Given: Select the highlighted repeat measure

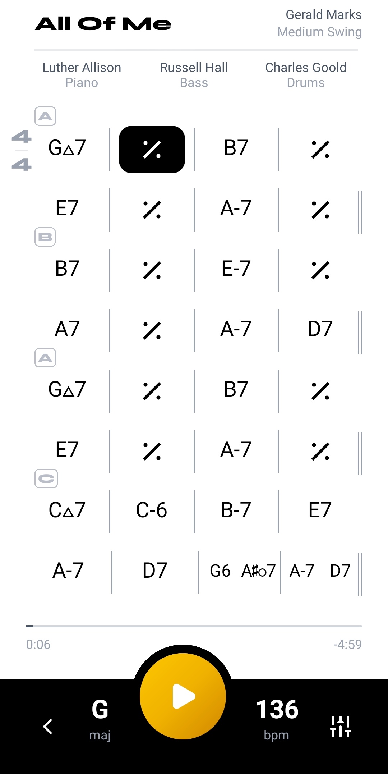Looking at the screenshot, I should coord(152,150).
